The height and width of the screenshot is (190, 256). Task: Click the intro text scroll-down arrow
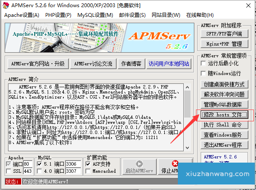pyautogui.click(x=188, y=148)
